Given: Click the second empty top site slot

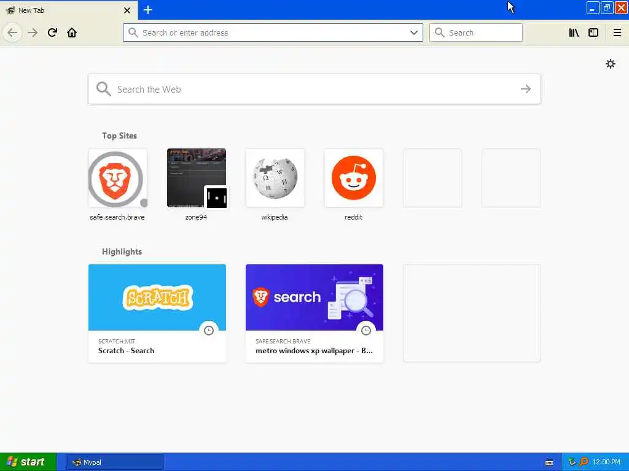Looking at the screenshot, I should click(x=510, y=178).
